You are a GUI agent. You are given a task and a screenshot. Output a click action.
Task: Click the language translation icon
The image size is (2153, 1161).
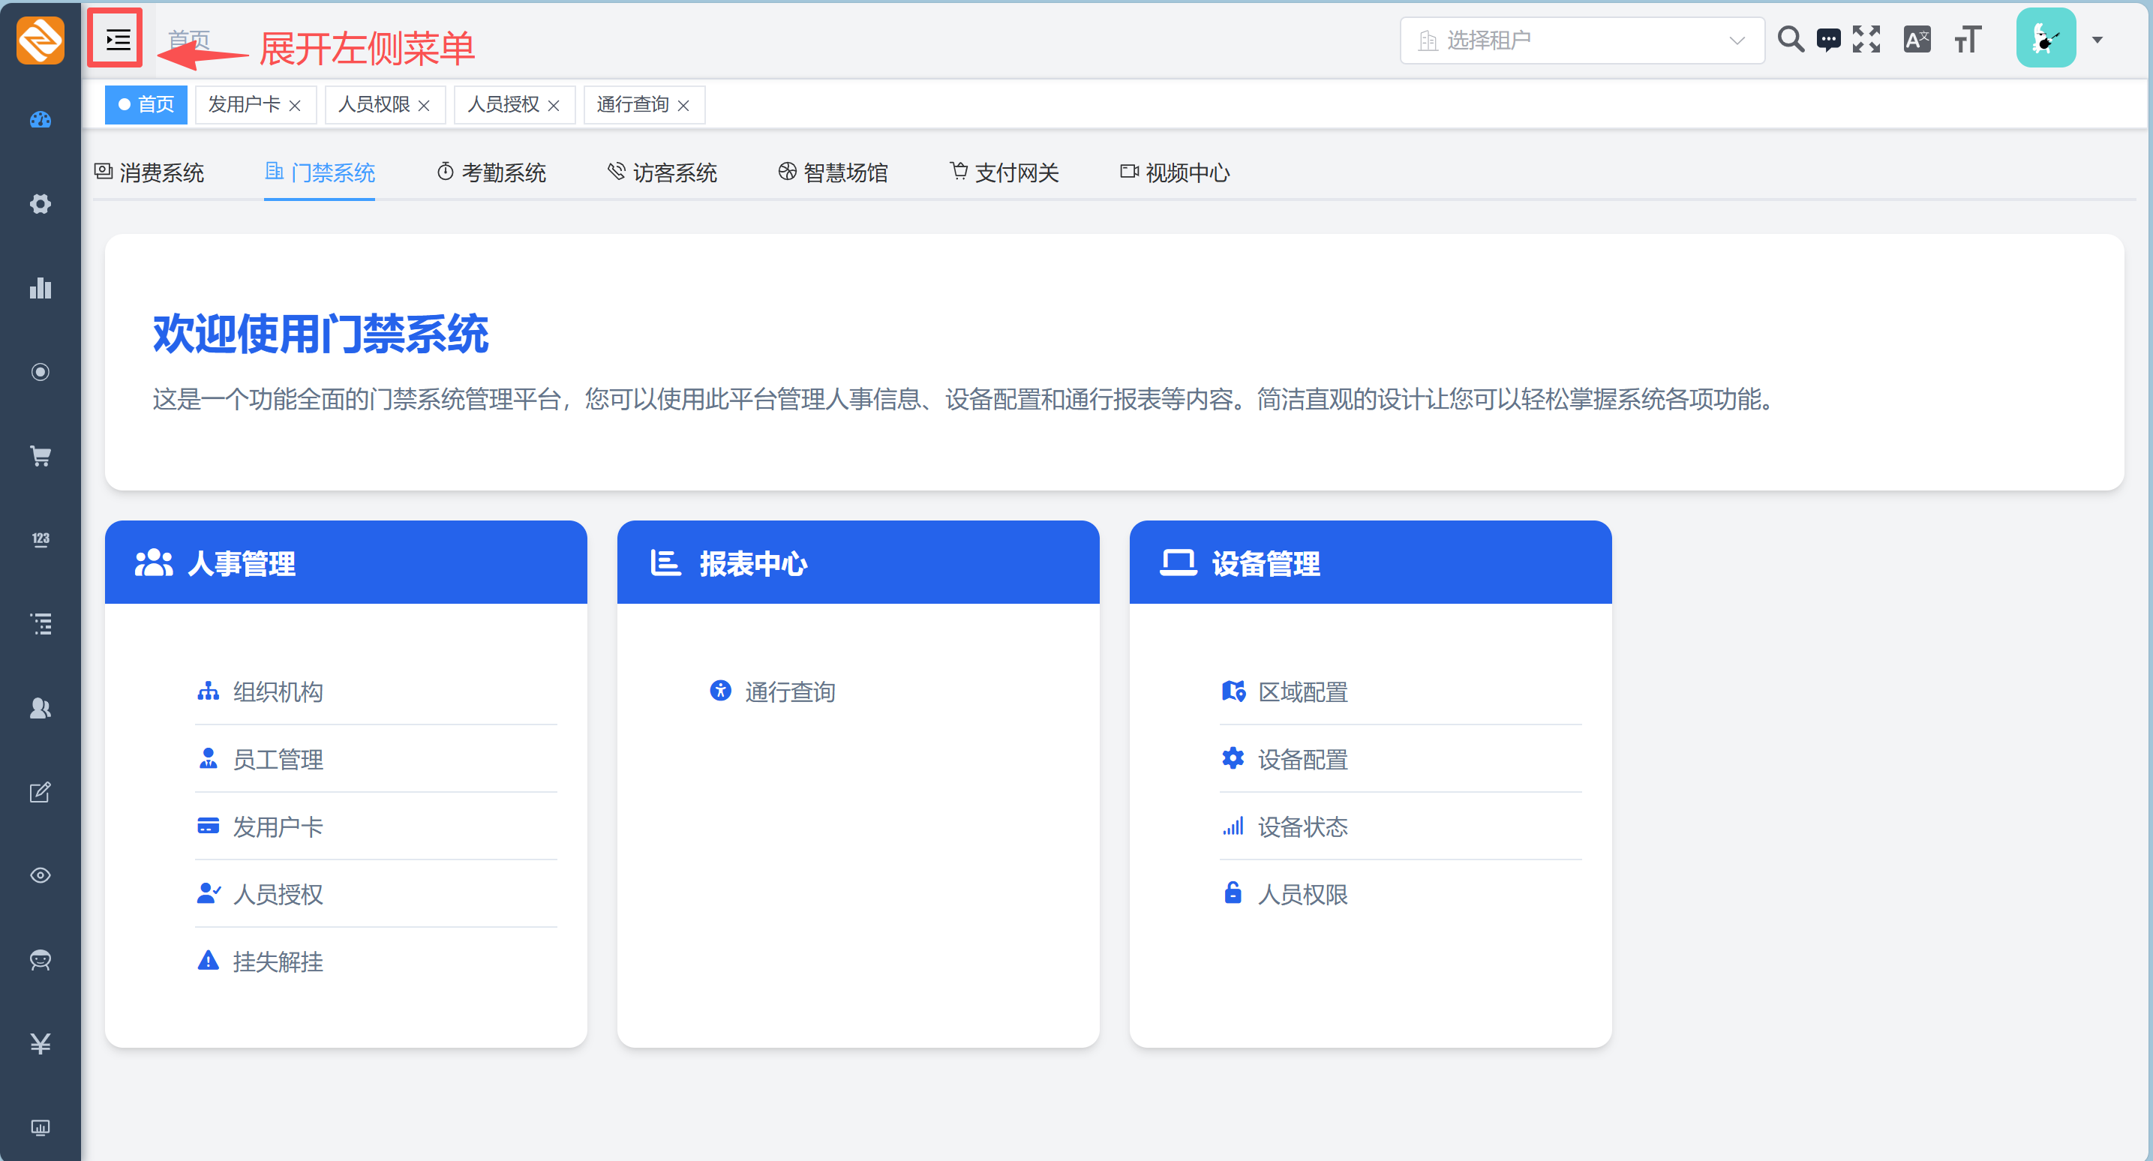[1917, 39]
